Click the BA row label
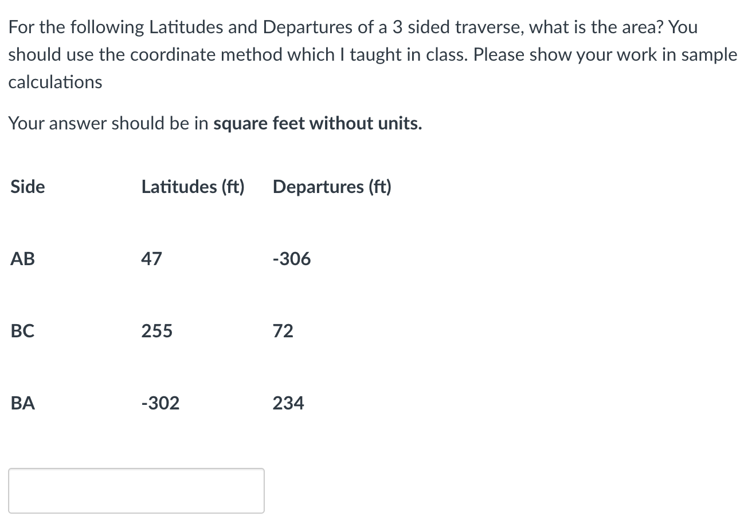The height and width of the screenshot is (528, 744). (23, 403)
